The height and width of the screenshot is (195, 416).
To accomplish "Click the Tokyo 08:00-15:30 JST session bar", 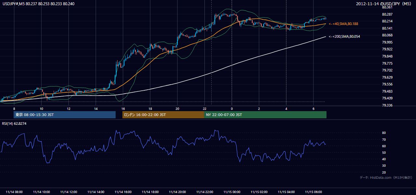I will tap(65, 115).
